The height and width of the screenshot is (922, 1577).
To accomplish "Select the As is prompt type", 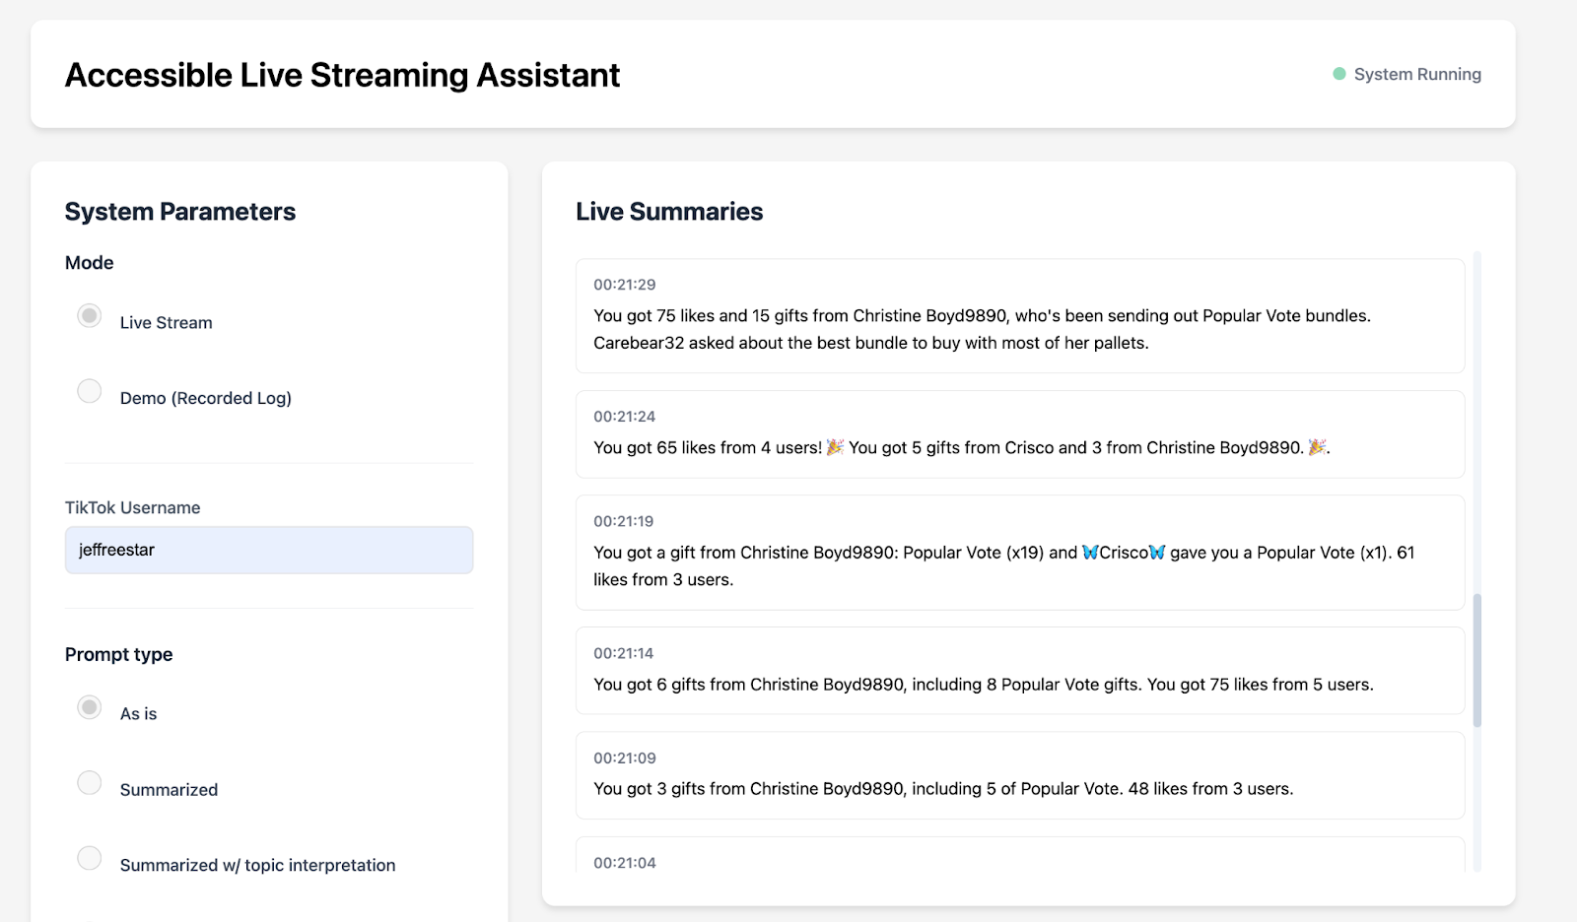I will pyautogui.click(x=89, y=706).
